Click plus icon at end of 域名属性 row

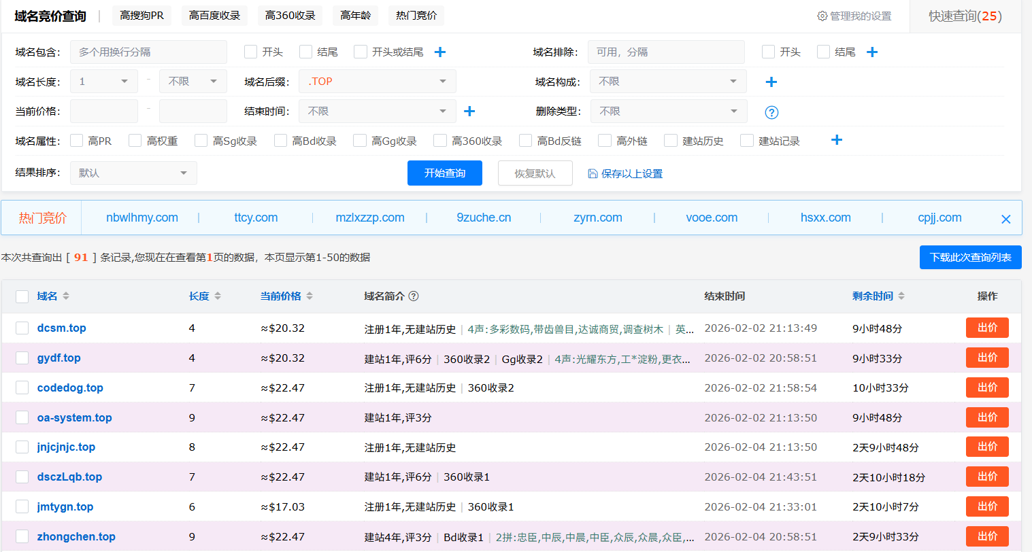[837, 140]
